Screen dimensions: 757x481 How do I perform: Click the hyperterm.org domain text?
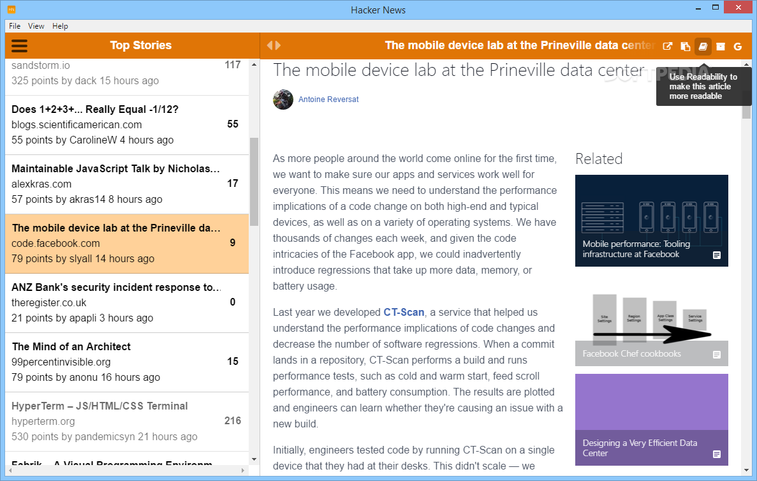pyautogui.click(x=43, y=422)
